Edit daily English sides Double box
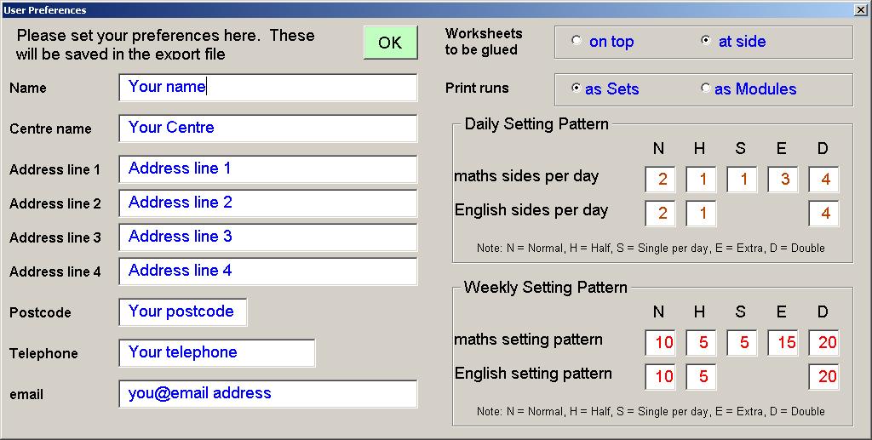This screenshot has width=872, height=440. click(823, 214)
